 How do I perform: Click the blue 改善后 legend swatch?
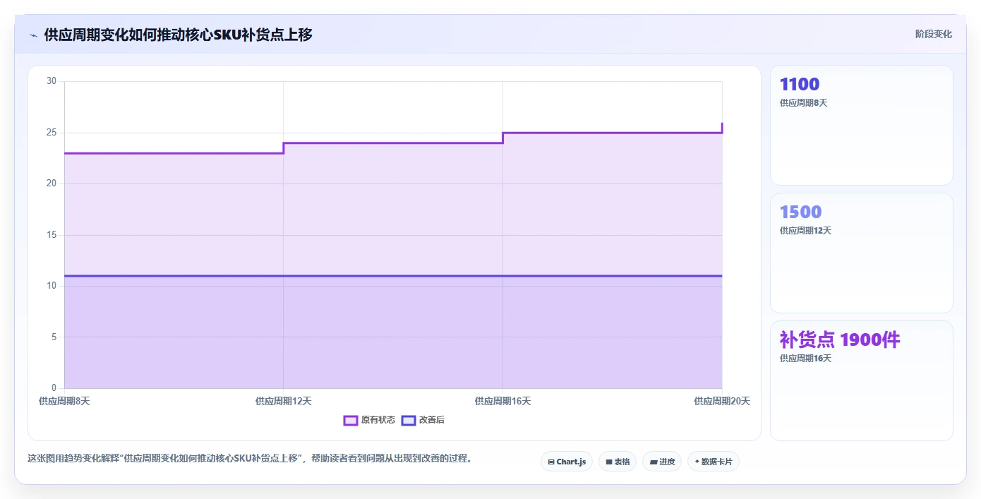pyautogui.click(x=408, y=420)
